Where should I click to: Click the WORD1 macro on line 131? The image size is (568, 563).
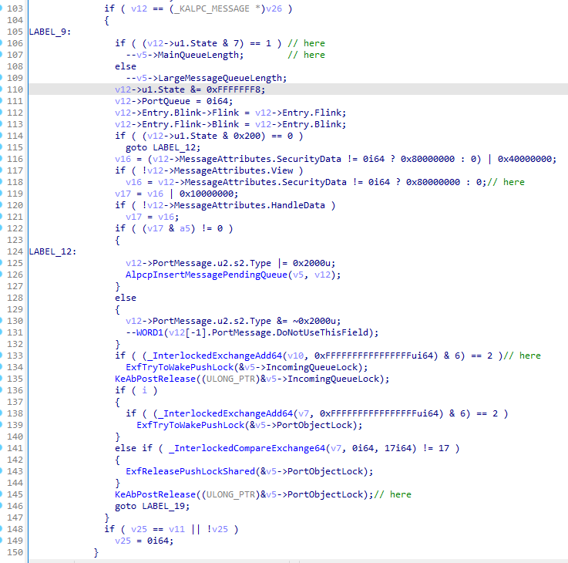(x=150, y=332)
